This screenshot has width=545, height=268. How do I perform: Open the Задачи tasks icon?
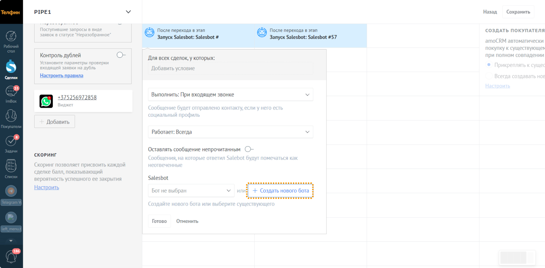(11, 142)
